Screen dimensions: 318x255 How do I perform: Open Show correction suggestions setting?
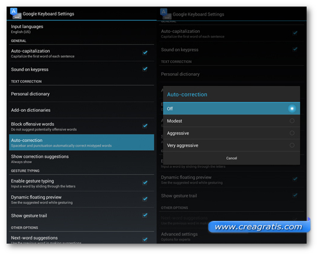point(82,159)
